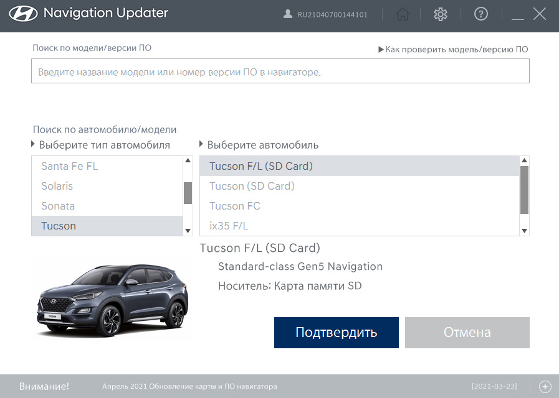This screenshot has width=559, height=398.
Task: Select Sonata in vehicle type list
Action: click(107, 206)
